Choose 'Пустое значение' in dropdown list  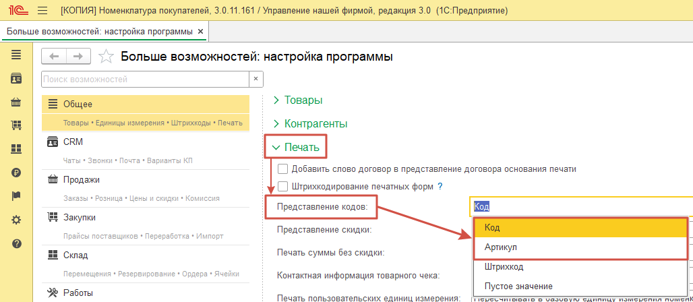pyautogui.click(x=580, y=286)
